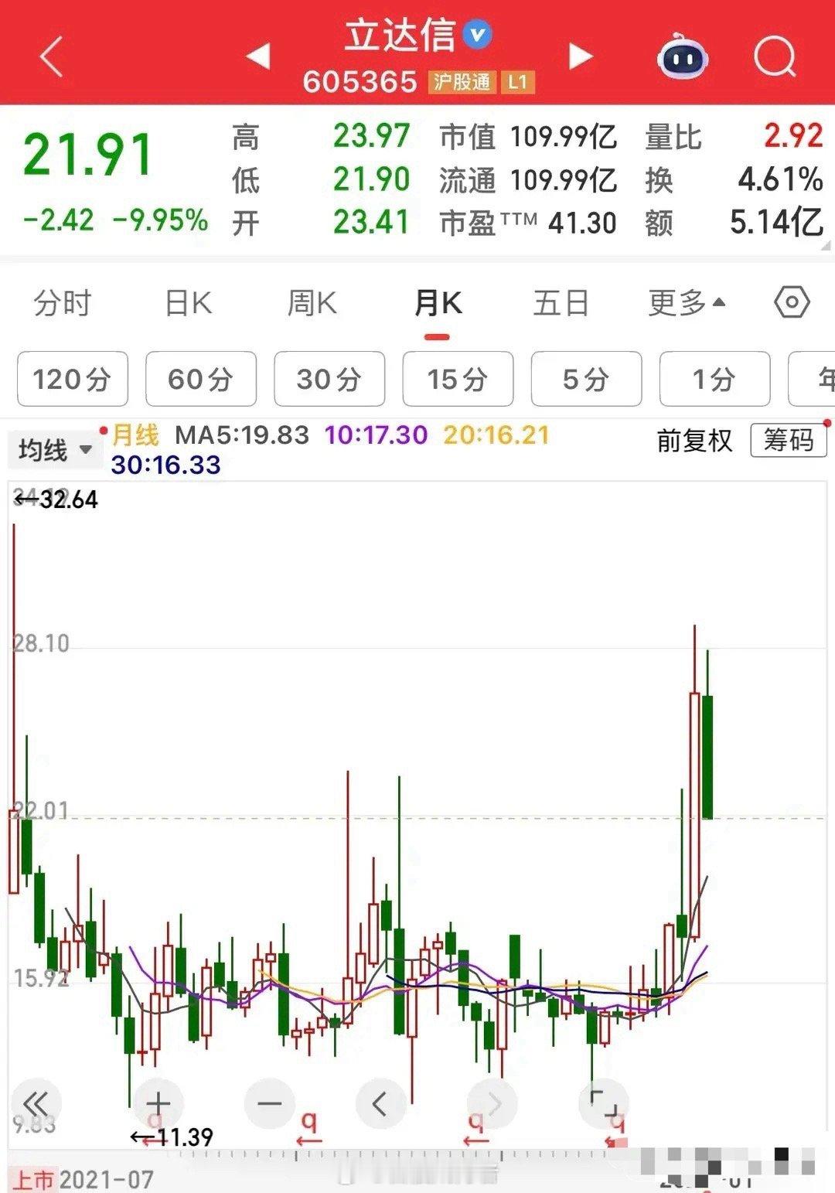Viewport: 835px width, 1193px height.
Task: Select the 日K tab
Action: coord(189,302)
